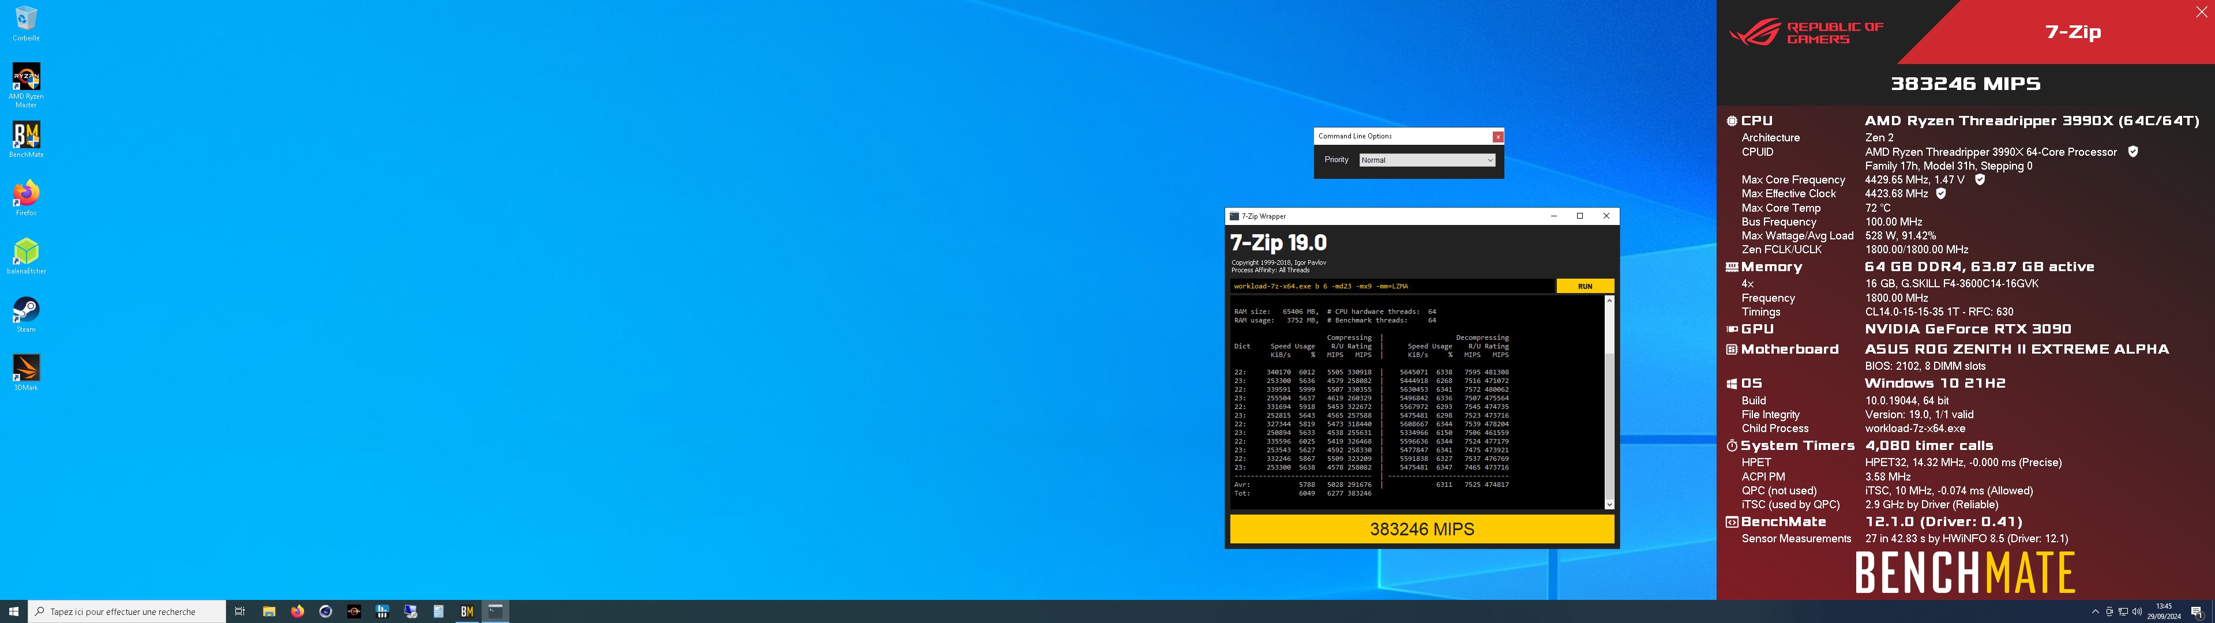The width and height of the screenshot is (2215, 623).
Task: Click the 4,080 timer calls text
Action: pyautogui.click(x=1929, y=446)
